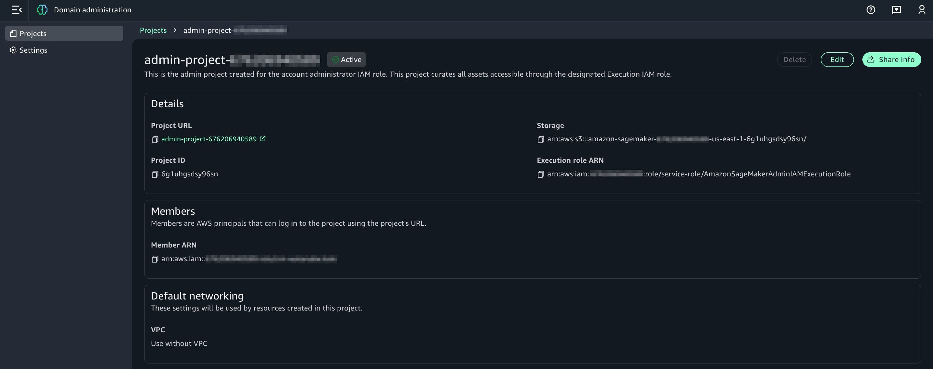
Task: Open the help question mark icon
Action: [871, 10]
